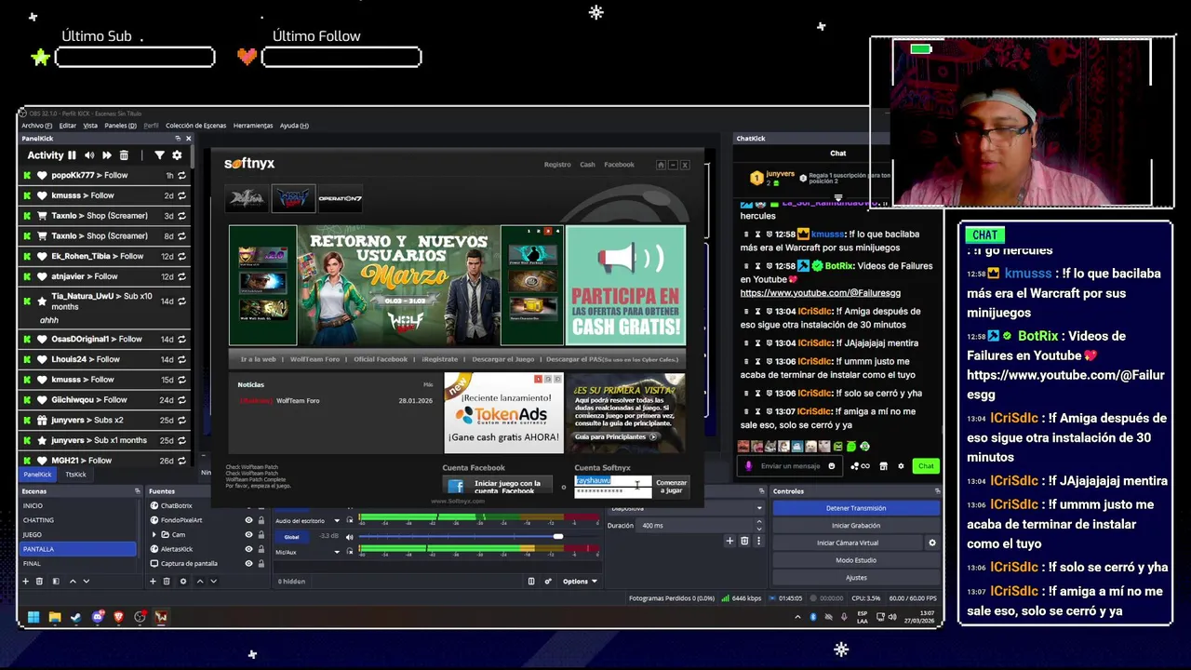Hide the ChatBotrix source

coord(248,506)
